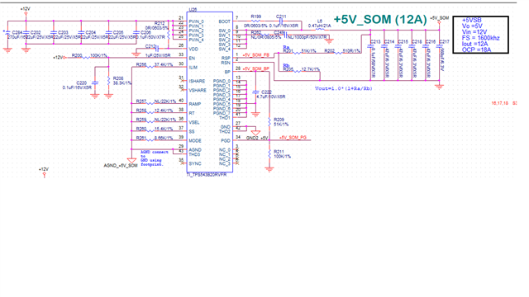Select the +5V_SOM_FB net label
This screenshot has width=529, height=297.
tap(255, 55)
